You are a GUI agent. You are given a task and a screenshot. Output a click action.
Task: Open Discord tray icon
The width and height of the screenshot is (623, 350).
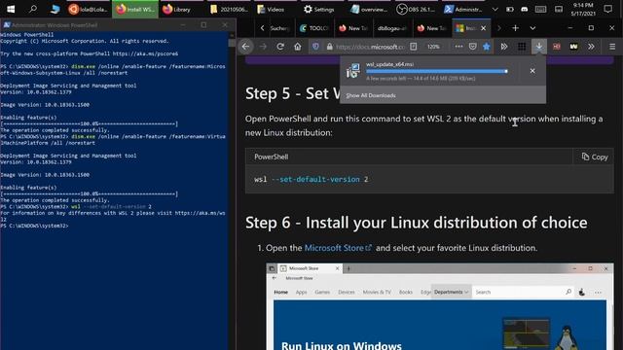tap(525, 9)
